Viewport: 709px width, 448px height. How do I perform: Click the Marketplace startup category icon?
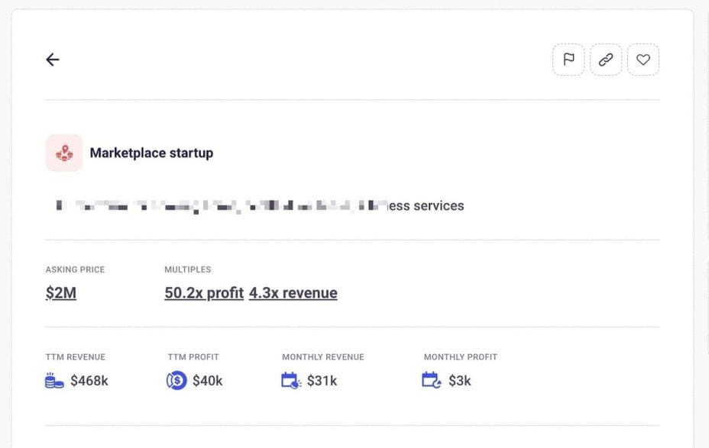coord(64,153)
